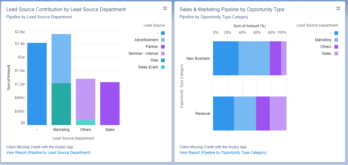348x165 pixels.
Task: Expand the Lead Source Contribution chart
Action: point(165,8)
